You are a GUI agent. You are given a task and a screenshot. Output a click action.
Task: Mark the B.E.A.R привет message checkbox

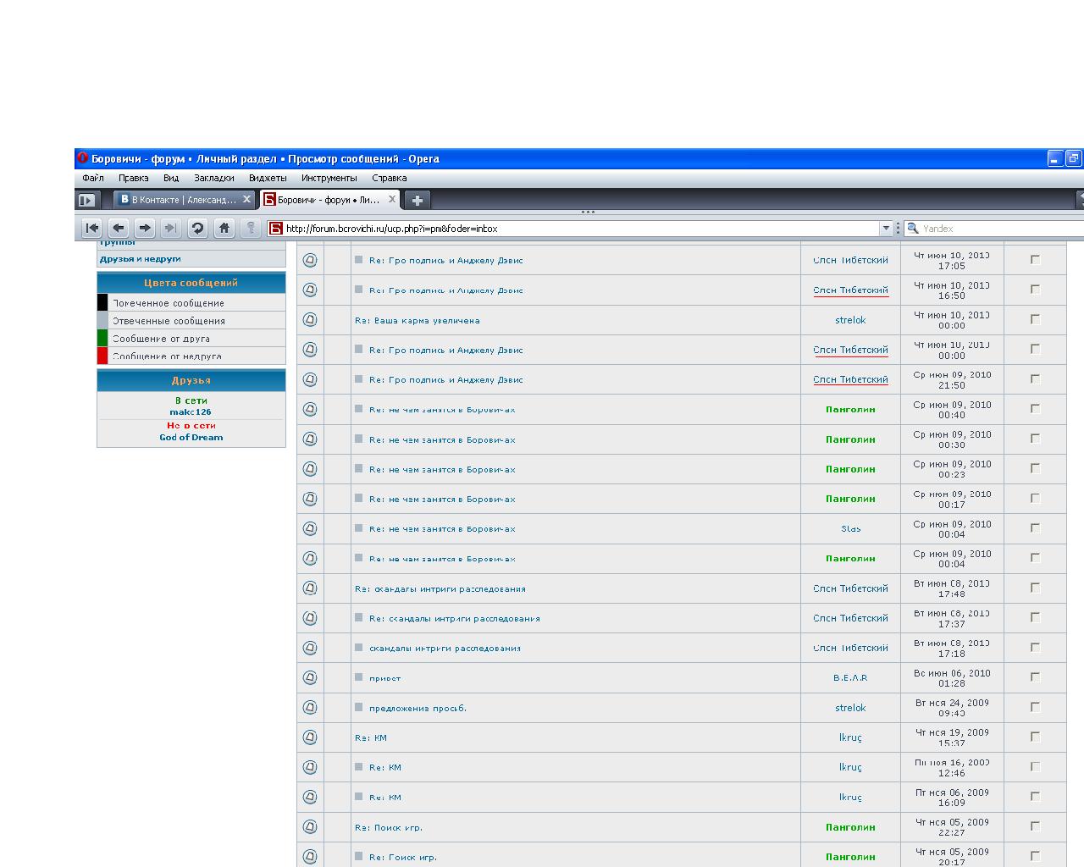click(1035, 677)
